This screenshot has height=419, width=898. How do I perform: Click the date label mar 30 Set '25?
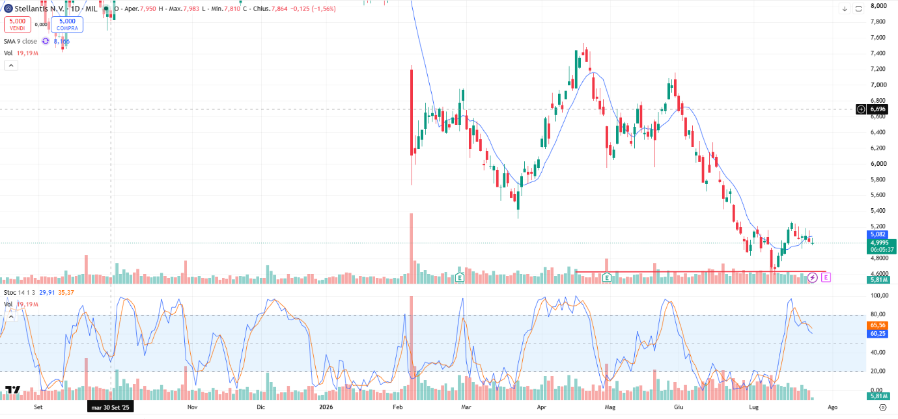[110, 407]
